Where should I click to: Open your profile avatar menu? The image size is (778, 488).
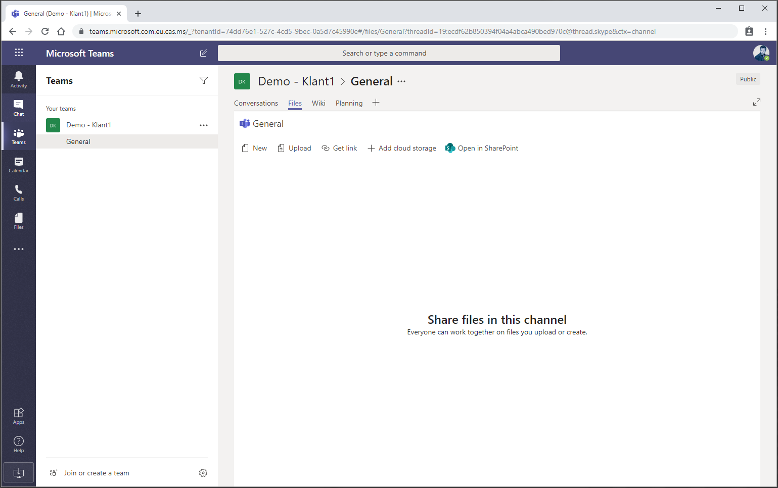point(761,53)
